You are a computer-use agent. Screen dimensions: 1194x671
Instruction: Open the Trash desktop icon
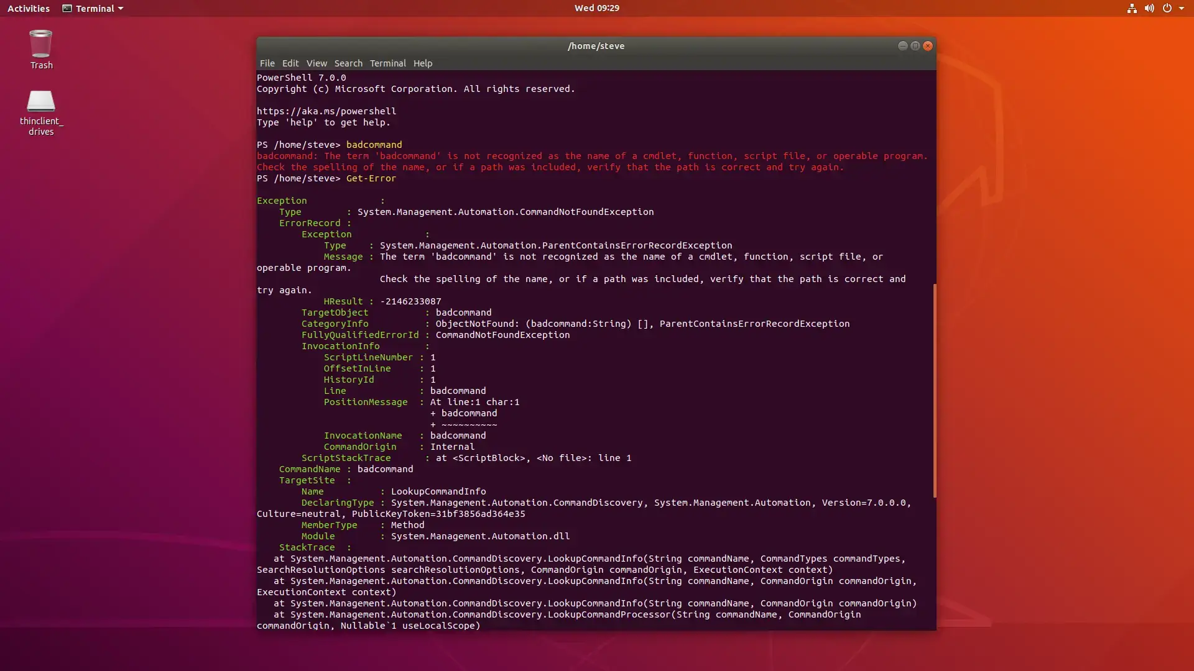[41, 50]
